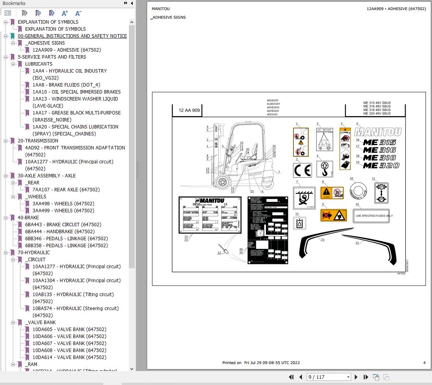The width and height of the screenshot is (432, 385).
Task: Click the add new bookmark icon
Action: [38, 13]
